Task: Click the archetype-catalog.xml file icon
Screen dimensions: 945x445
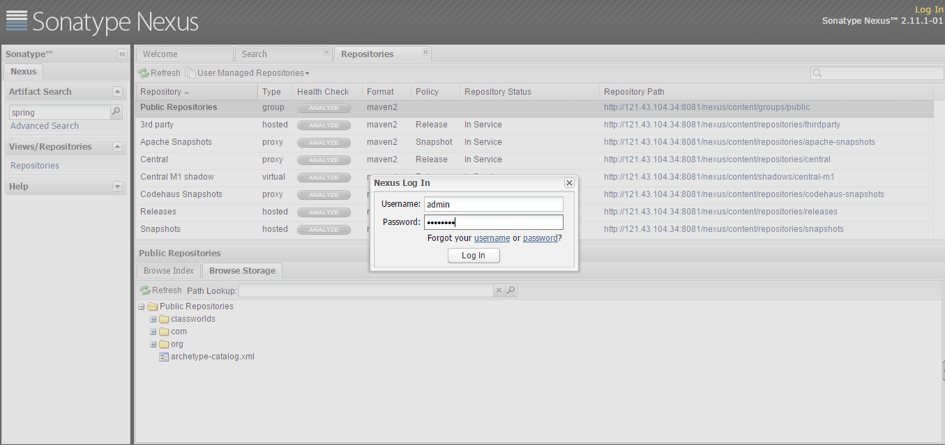Action: pos(164,357)
